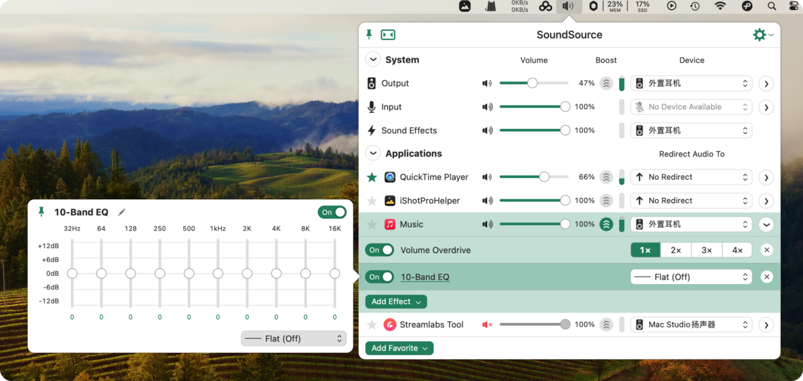Open Flat (Off) preset dropdown in Music row

coord(691,277)
